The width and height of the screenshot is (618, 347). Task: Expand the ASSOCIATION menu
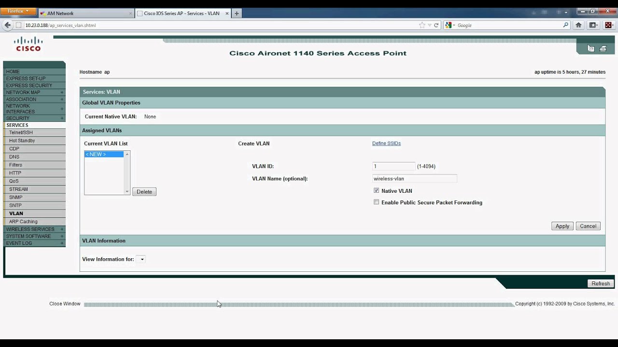(62, 99)
